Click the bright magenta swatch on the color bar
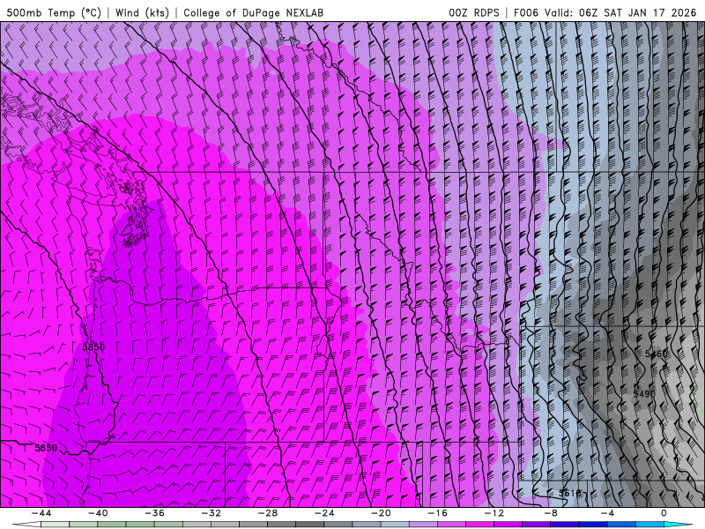 (x=479, y=525)
